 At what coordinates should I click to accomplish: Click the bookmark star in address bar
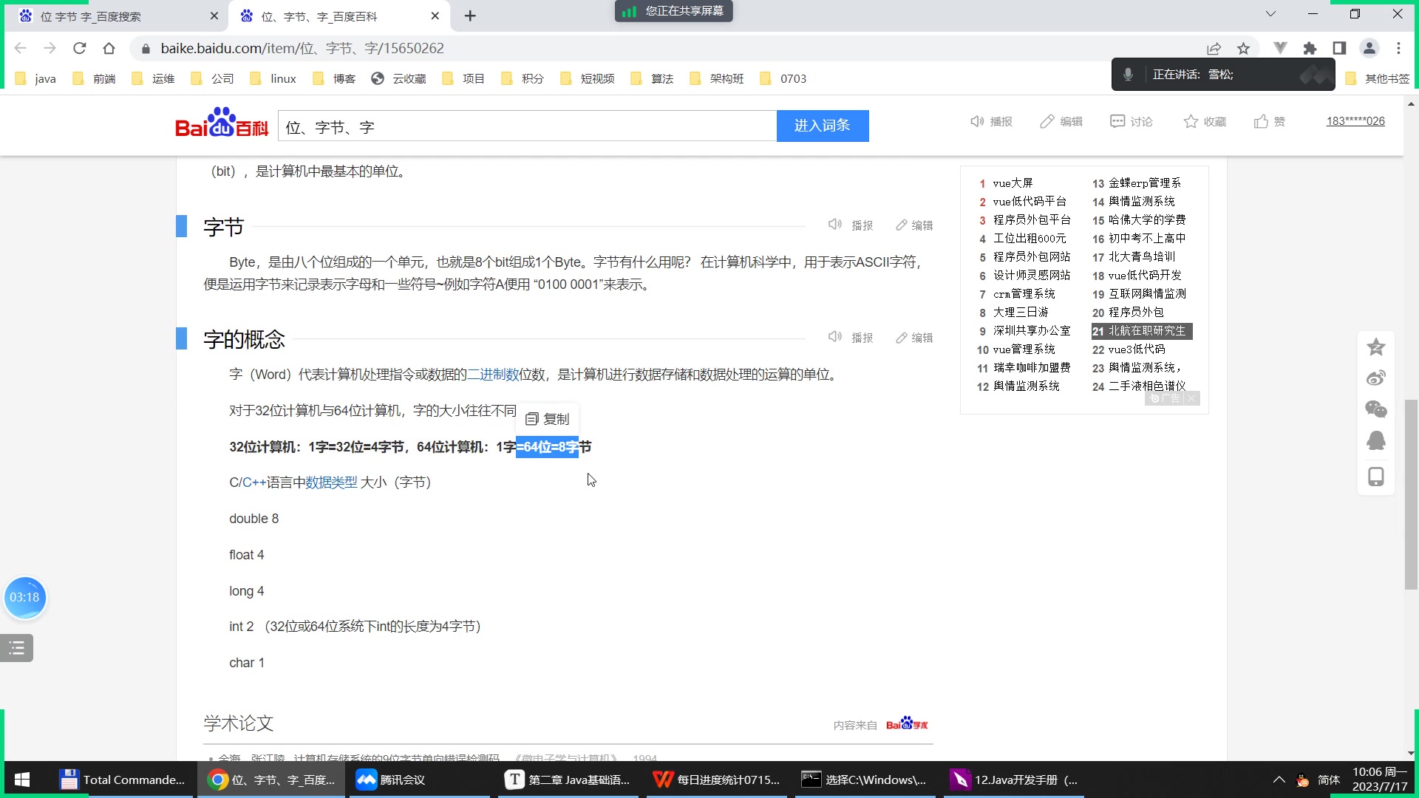coord(1244,49)
